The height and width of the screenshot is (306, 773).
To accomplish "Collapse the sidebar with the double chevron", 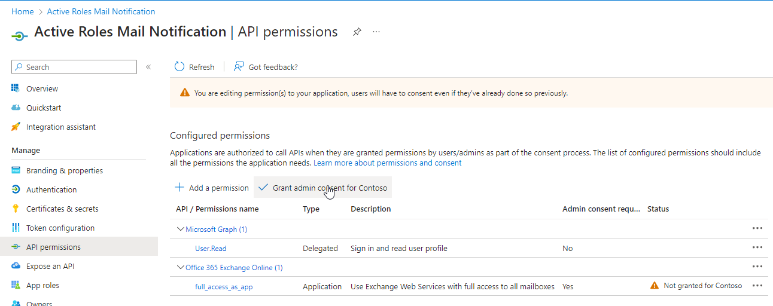I will [x=148, y=67].
